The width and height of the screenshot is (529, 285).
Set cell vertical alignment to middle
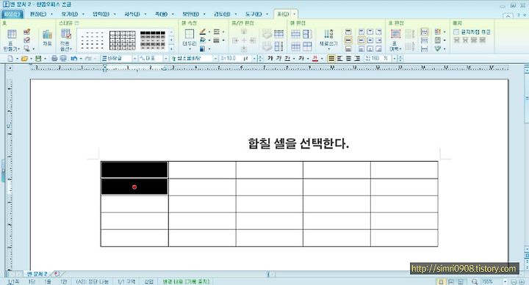point(348,40)
